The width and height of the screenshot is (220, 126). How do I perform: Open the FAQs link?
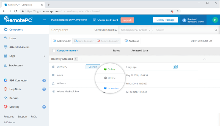[x=34, y=117]
